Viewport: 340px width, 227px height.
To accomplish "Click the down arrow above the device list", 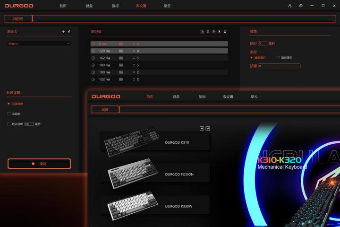I will pos(207,128).
